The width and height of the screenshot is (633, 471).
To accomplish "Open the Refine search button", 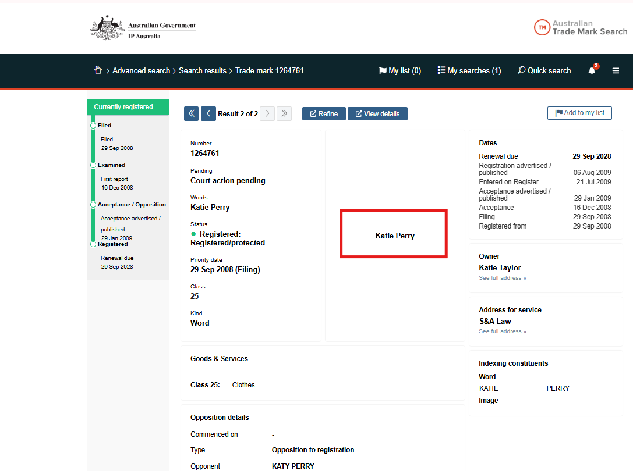I will point(324,113).
